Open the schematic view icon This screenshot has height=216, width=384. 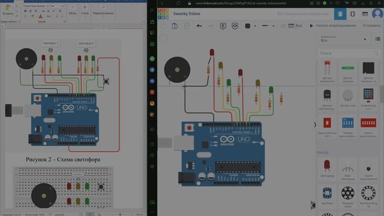coord(353,14)
